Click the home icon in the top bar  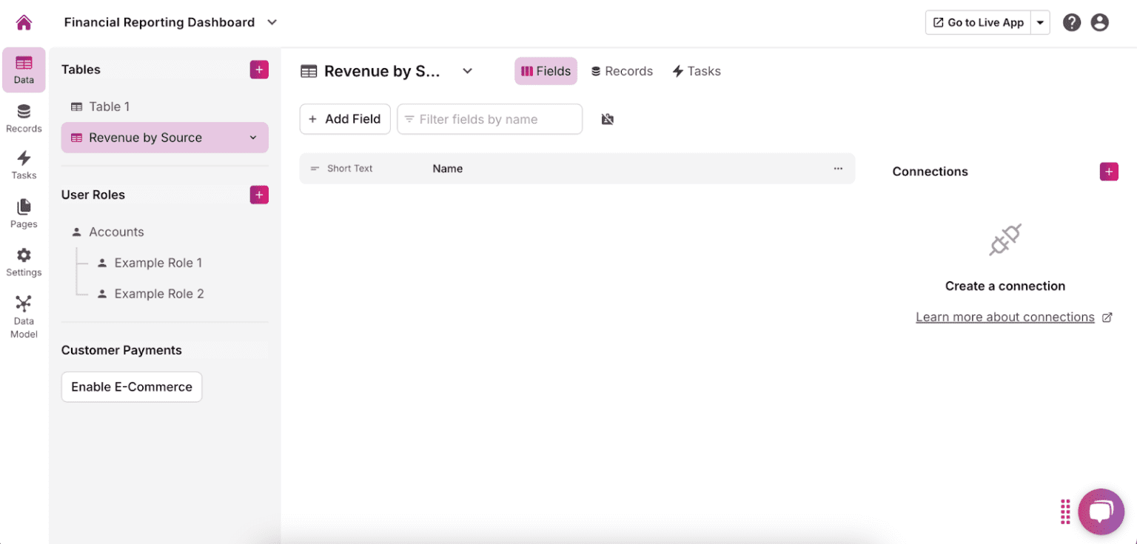(x=22, y=22)
